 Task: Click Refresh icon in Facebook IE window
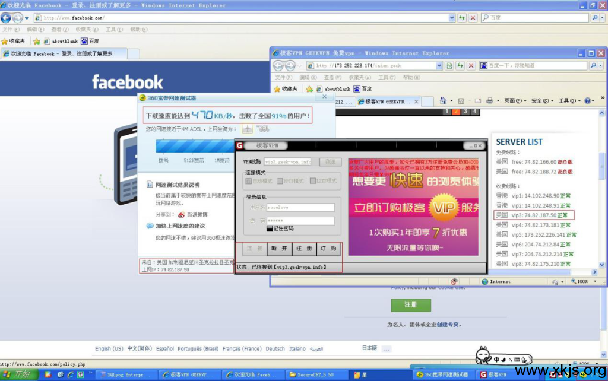point(462,18)
